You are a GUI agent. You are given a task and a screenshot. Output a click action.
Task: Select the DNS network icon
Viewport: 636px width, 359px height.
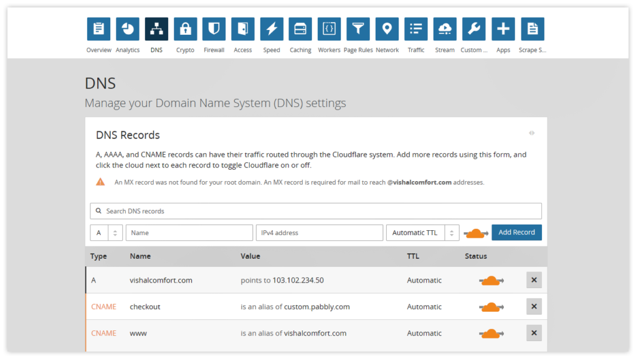tap(156, 29)
